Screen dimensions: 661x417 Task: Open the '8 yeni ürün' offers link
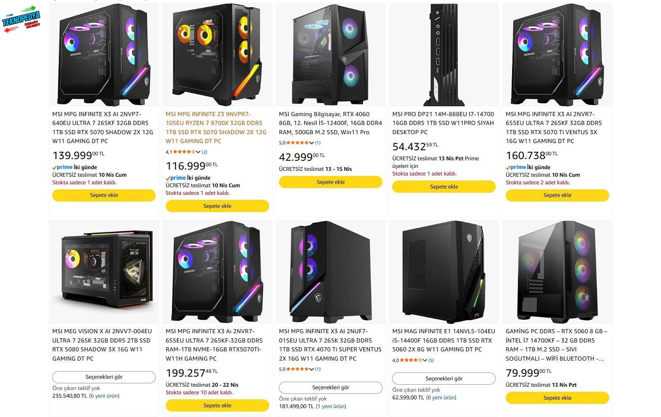(x=441, y=397)
